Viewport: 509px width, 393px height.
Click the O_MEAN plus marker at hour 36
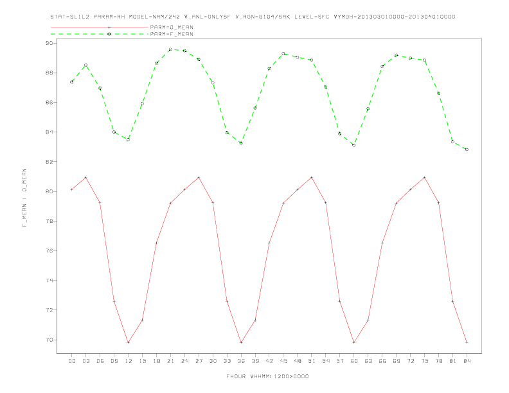(x=241, y=342)
